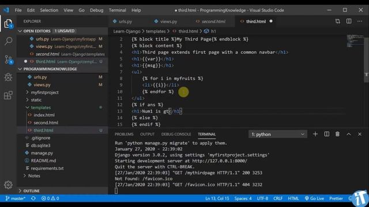Open the Terminal menu
The image size is (369, 207).
117,10
